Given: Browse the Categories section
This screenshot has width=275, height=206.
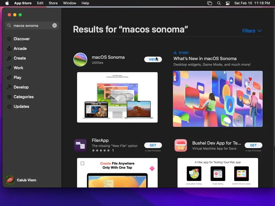Looking at the screenshot, I should pyautogui.click(x=32, y=97).
